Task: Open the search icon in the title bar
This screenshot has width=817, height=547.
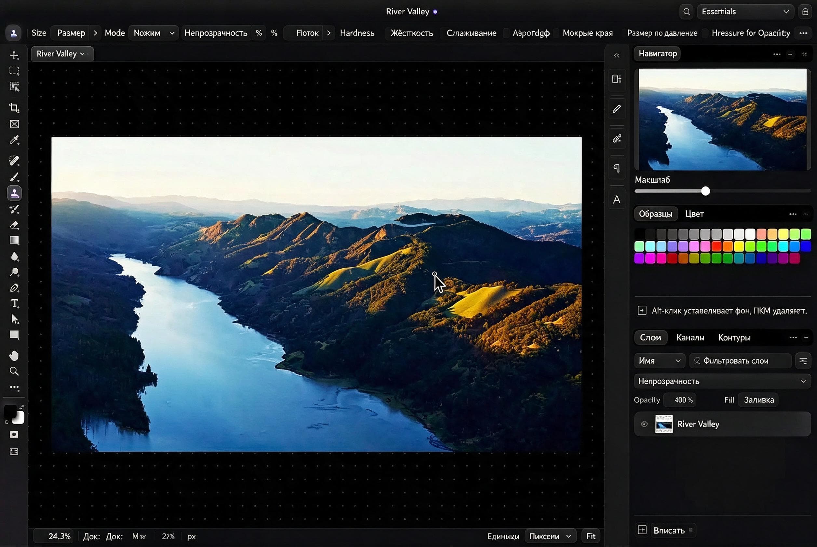Action: pyautogui.click(x=686, y=12)
